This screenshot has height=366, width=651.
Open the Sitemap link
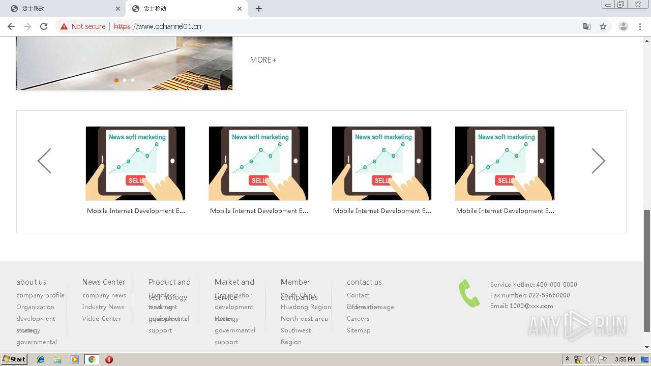click(x=359, y=330)
